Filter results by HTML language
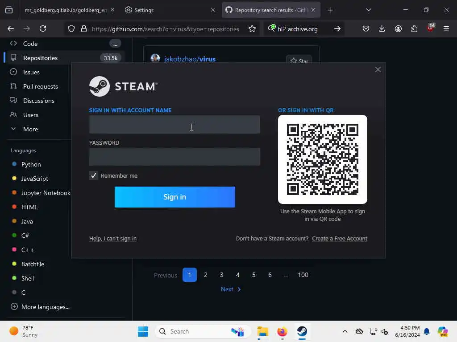 [x=29, y=207]
